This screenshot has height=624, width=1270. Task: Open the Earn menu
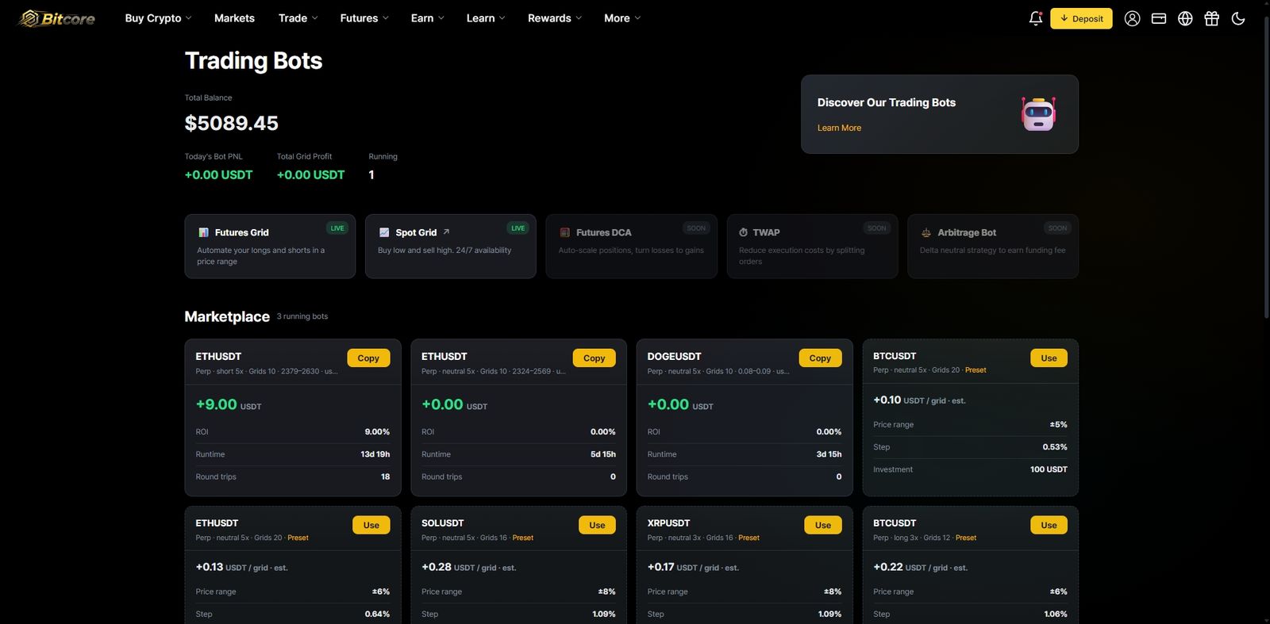coord(427,18)
